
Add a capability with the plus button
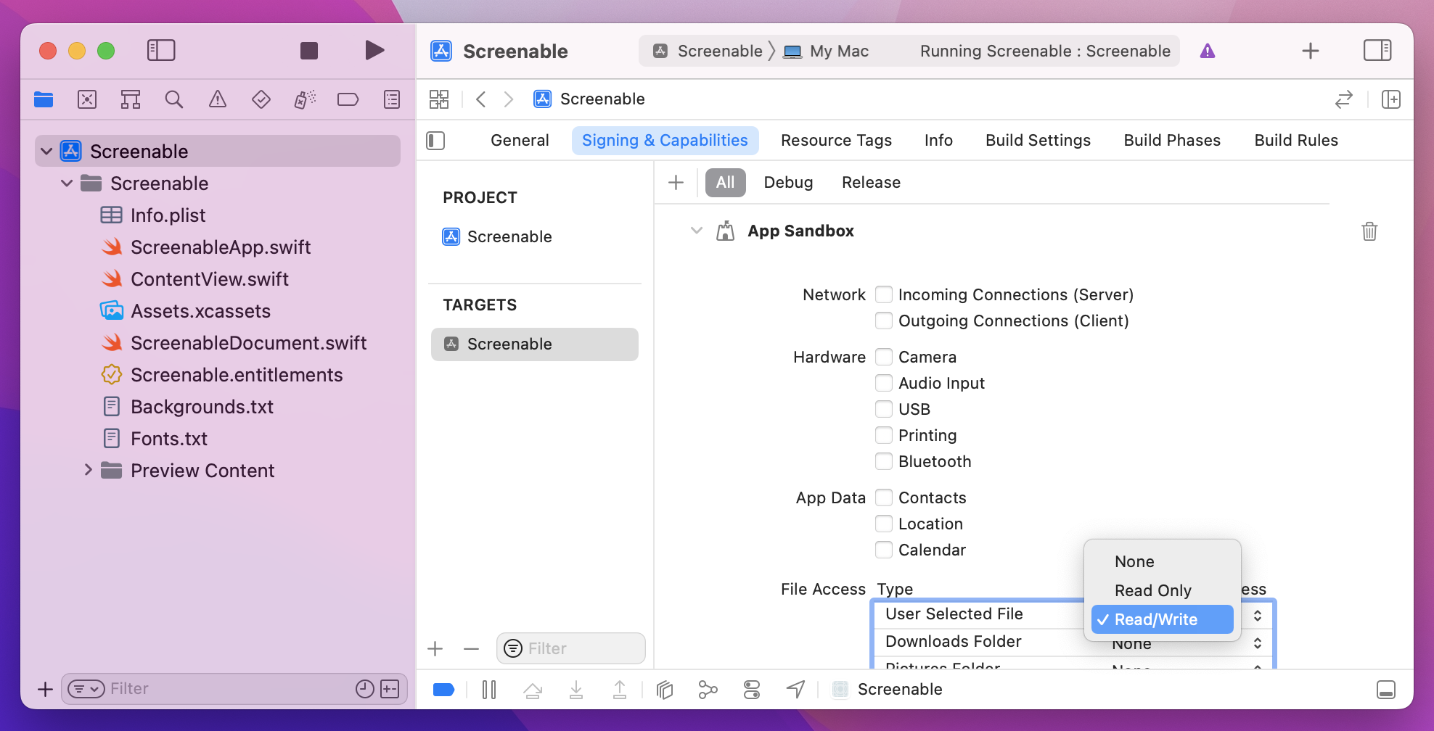click(x=676, y=183)
